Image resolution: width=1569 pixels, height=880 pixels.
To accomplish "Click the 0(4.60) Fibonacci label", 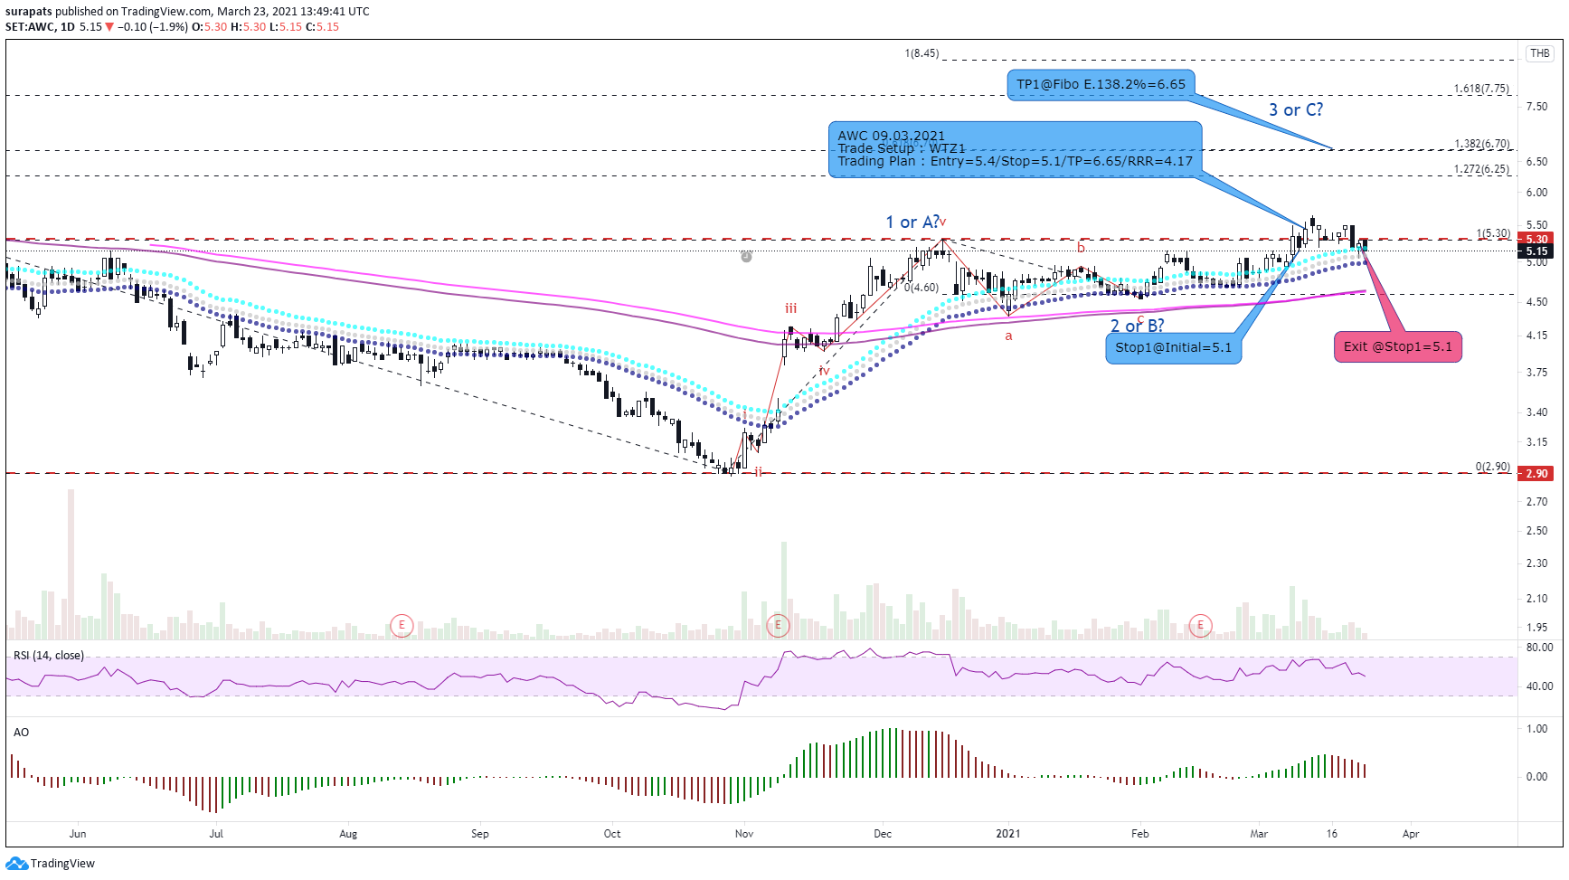I will 921,288.
